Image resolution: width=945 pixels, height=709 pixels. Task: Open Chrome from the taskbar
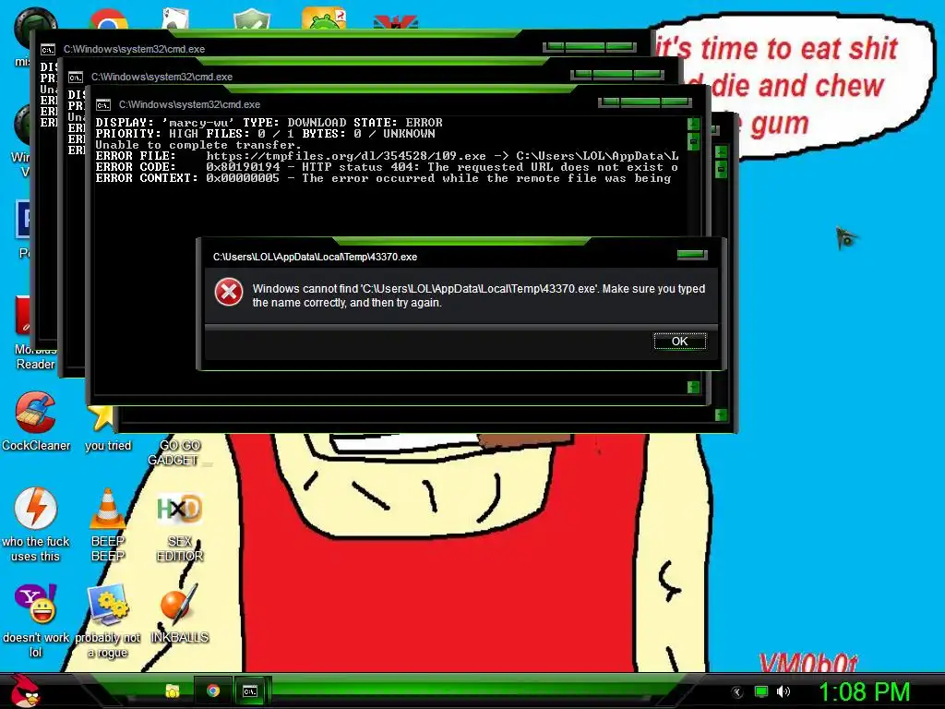click(213, 691)
